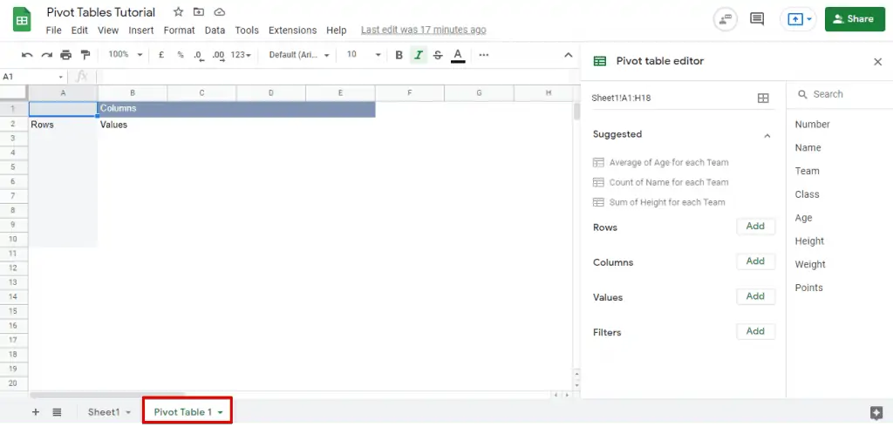Viewport: 893px width, 427px height.
Task: Select the paint format tool
Action: [85, 55]
